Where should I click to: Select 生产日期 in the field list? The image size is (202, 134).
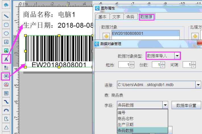coord(125,124)
